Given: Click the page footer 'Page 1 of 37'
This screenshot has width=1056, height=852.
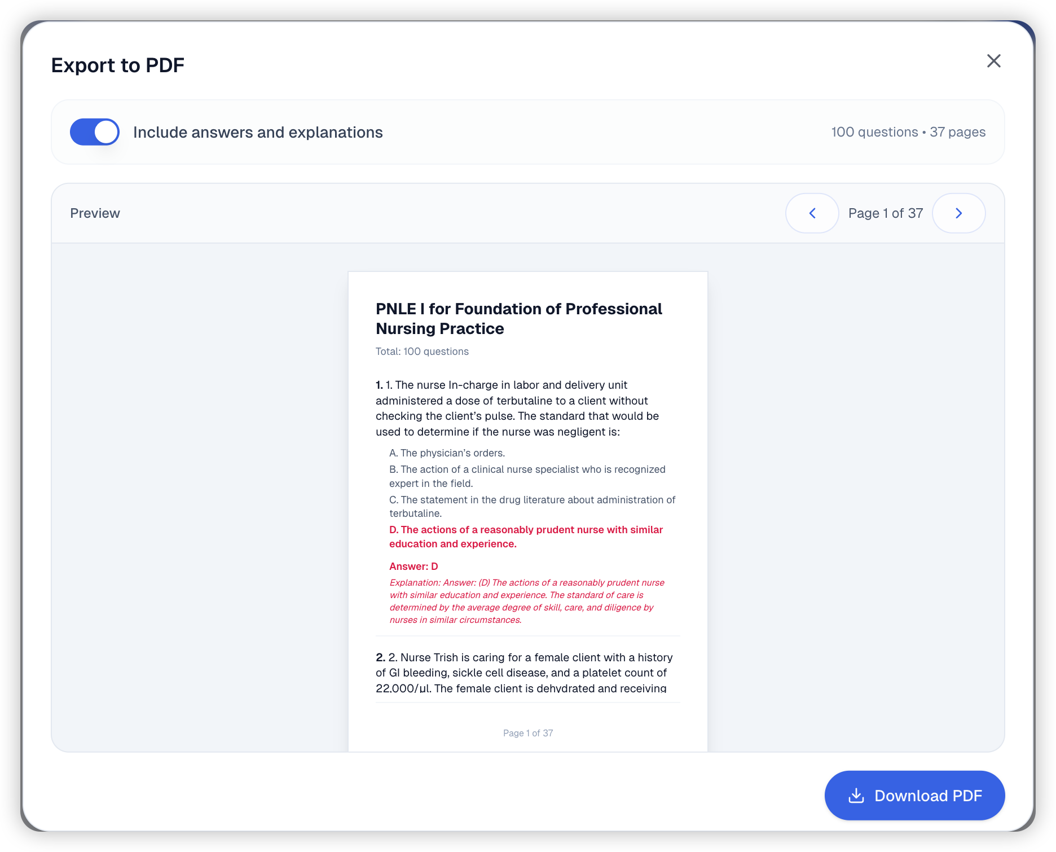Looking at the screenshot, I should [x=528, y=733].
